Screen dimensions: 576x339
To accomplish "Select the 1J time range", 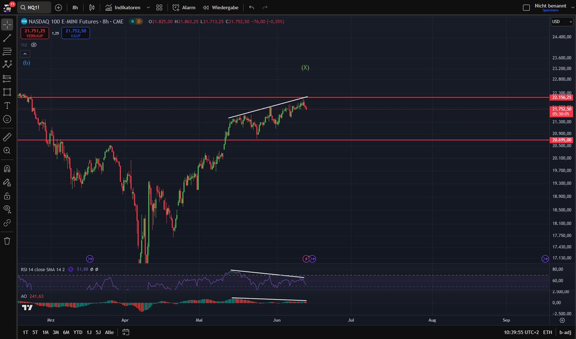I will (x=89, y=332).
